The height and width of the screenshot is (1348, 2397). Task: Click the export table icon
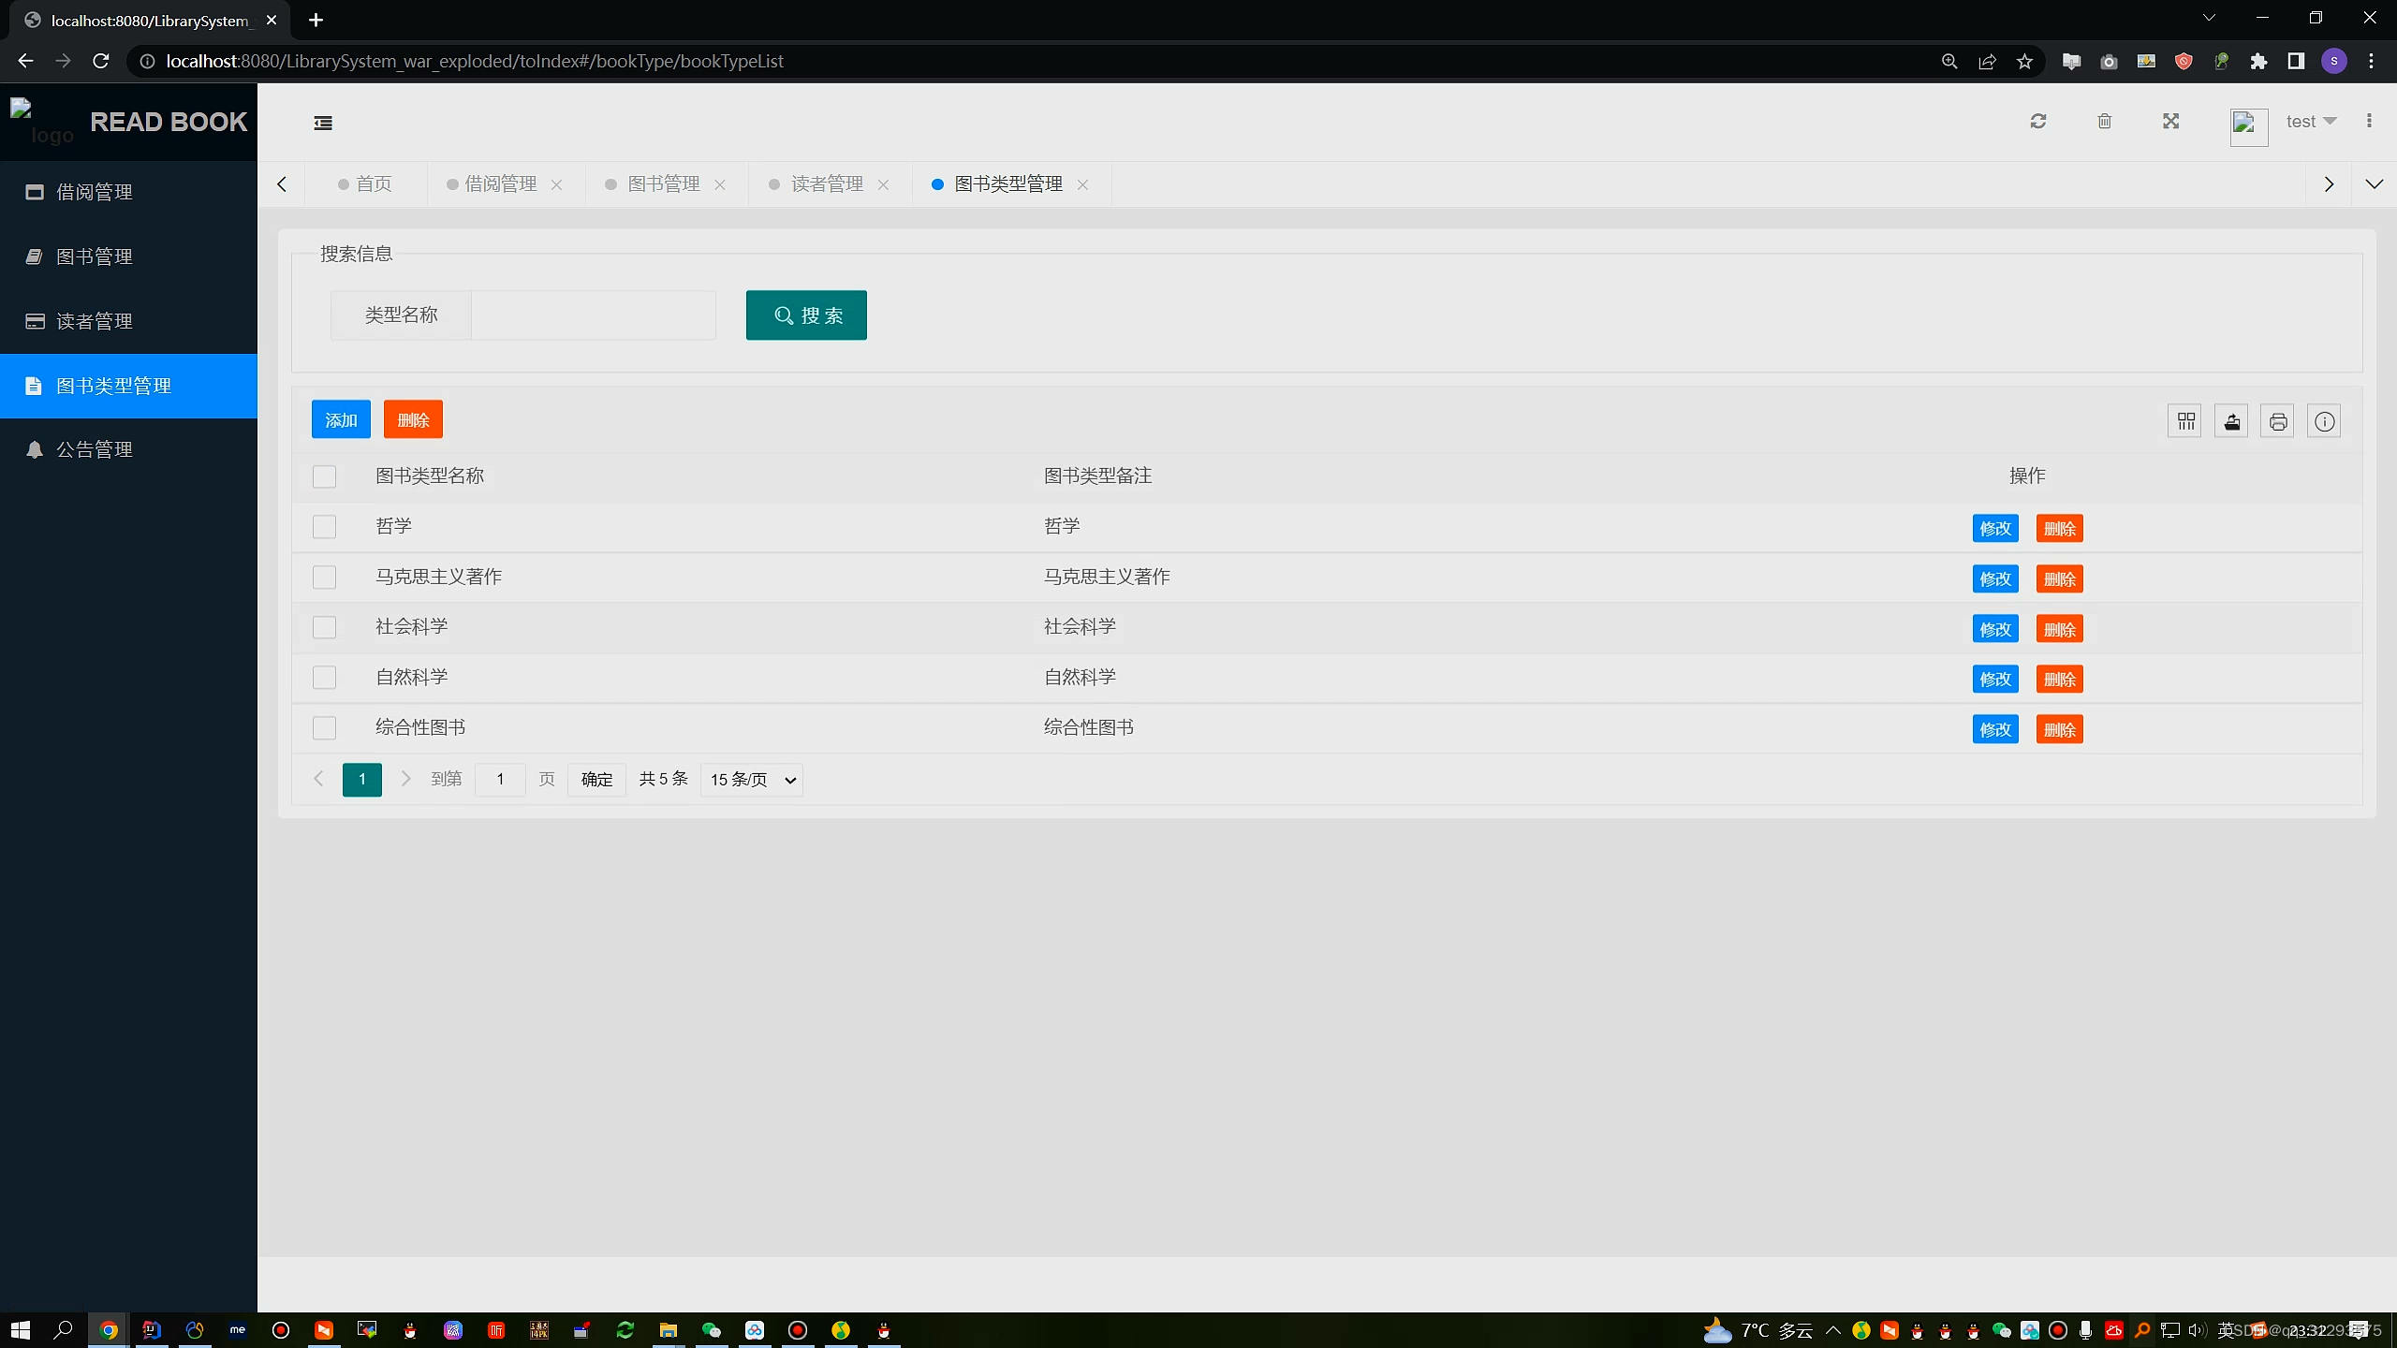point(2232,421)
